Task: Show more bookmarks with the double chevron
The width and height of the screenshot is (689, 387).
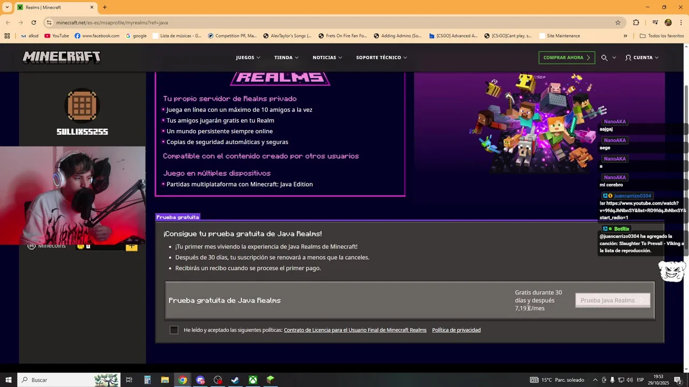Action: click(625, 36)
